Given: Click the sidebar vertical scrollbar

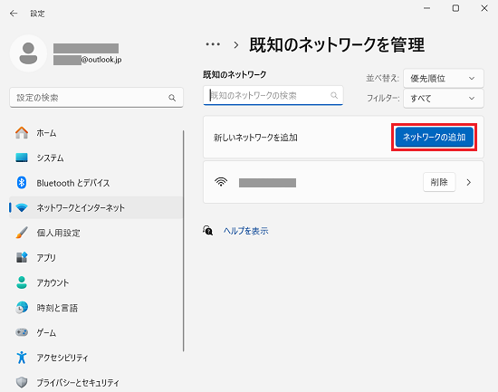Looking at the screenshot, I should [x=183, y=241].
